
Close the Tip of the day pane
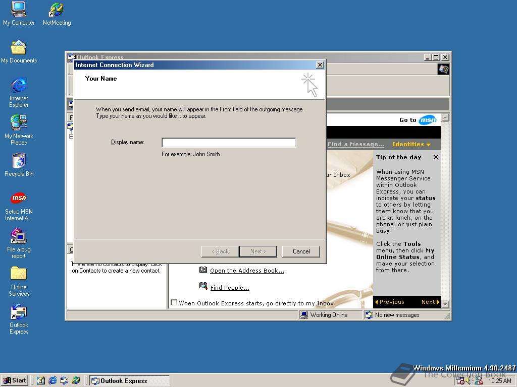[x=436, y=157]
